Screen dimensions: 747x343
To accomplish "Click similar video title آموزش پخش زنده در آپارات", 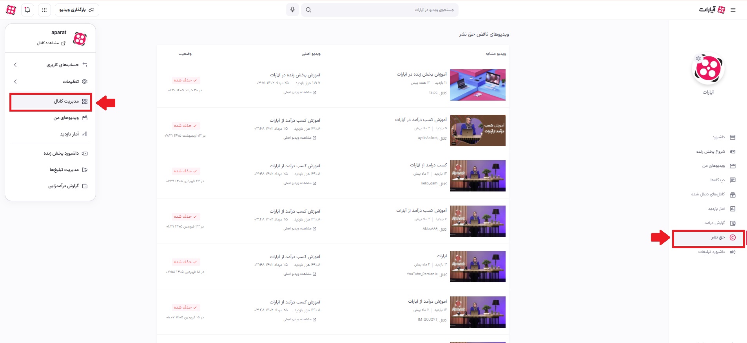I will pos(422,74).
